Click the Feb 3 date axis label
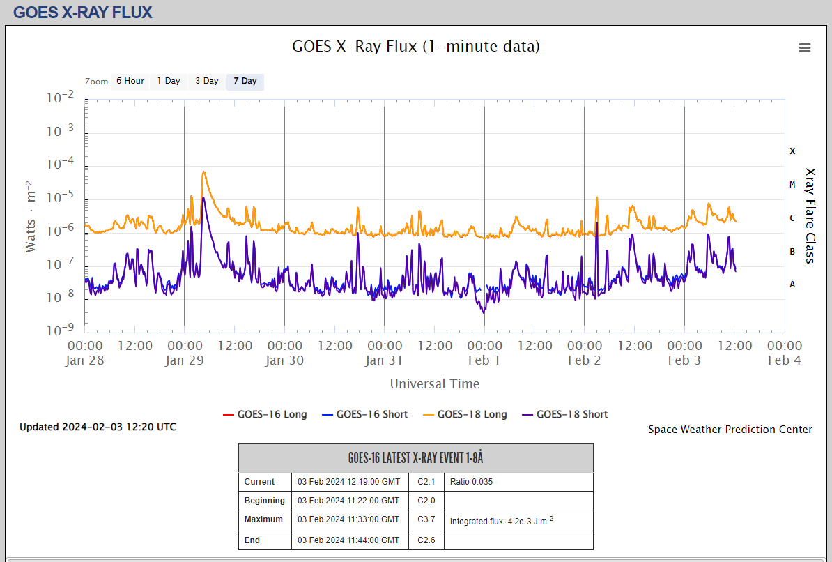Viewport: 832px width, 562px height. [x=684, y=360]
